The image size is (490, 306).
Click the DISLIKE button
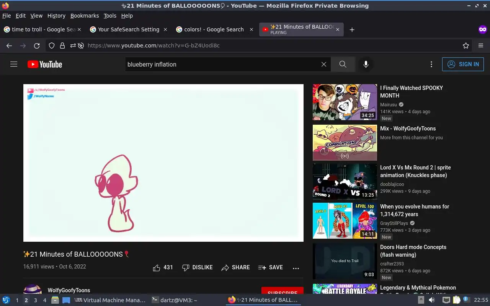pos(197,268)
